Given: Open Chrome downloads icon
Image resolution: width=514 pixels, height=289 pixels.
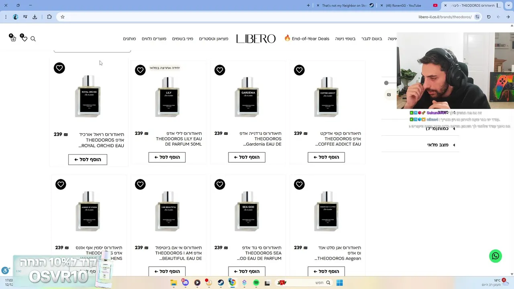Looking at the screenshot, I should click(x=35, y=17).
